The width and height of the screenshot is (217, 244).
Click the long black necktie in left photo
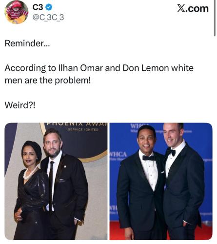pyautogui.click(x=51, y=185)
